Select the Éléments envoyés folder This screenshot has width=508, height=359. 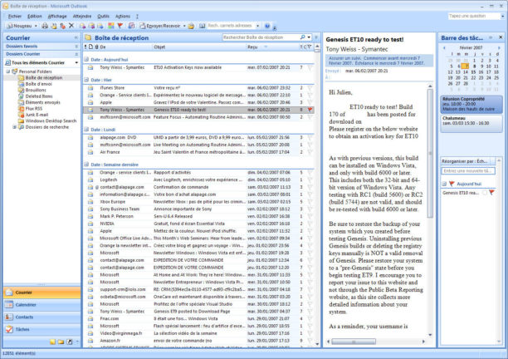click(43, 102)
